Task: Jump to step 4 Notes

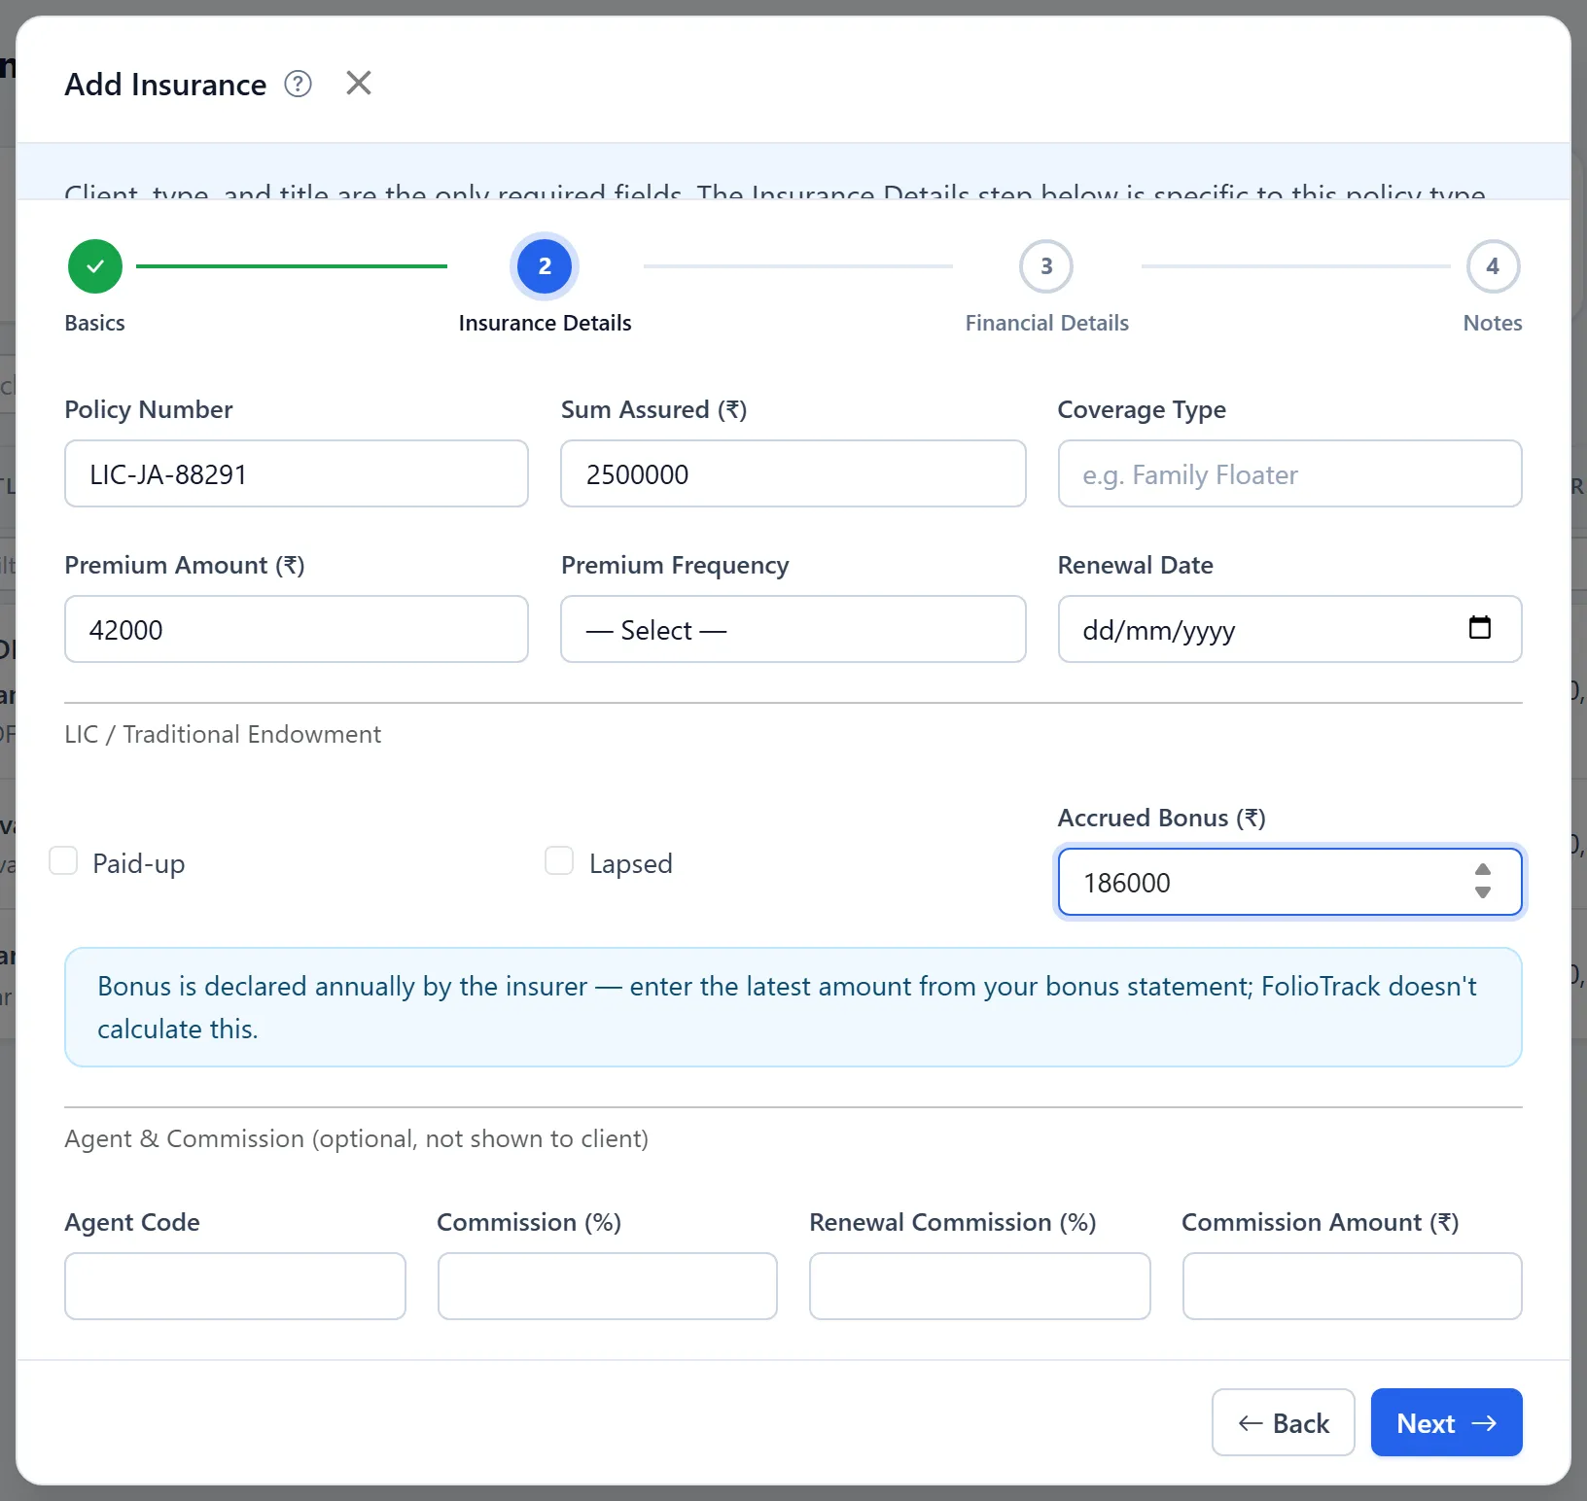Action: point(1493,266)
